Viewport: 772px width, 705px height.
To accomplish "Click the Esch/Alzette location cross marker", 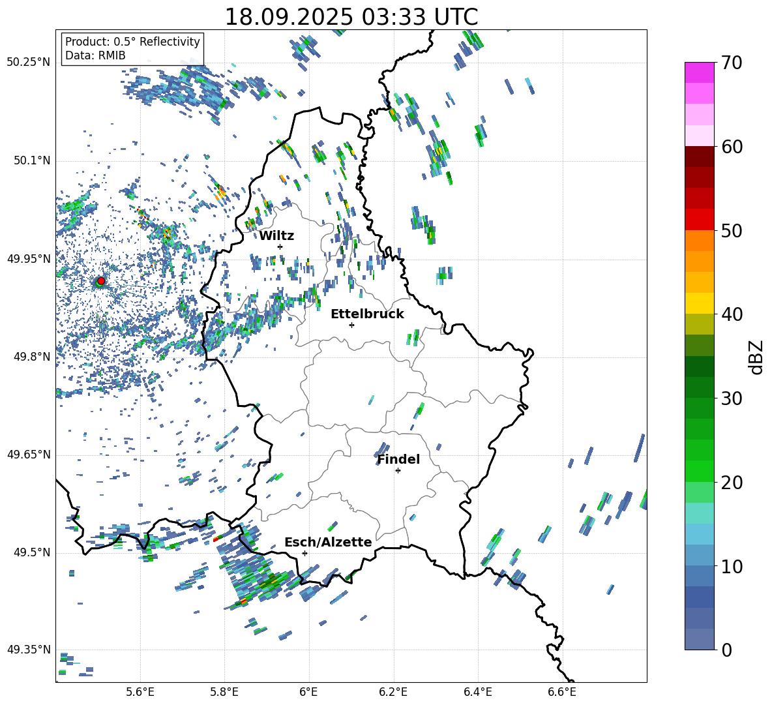I will pos(304,553).
